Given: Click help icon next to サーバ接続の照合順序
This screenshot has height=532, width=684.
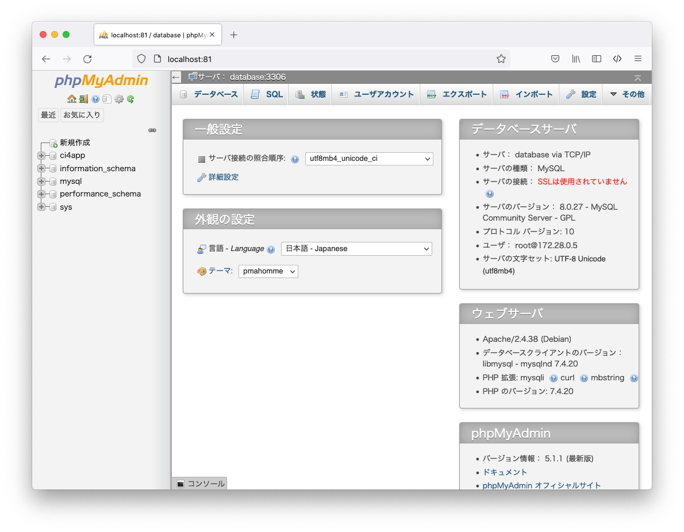Looking at the screenshot, I should 295,159.
